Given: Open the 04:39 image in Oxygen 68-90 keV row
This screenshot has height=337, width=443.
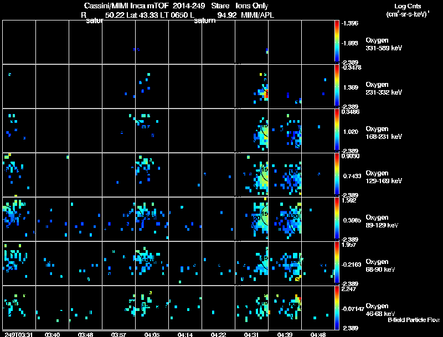Looking at the screenshot, I should click(285, 263).
